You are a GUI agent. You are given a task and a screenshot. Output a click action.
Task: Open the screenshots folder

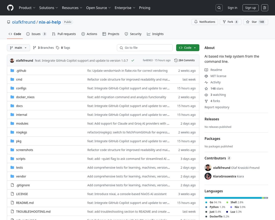click(24, 150)
